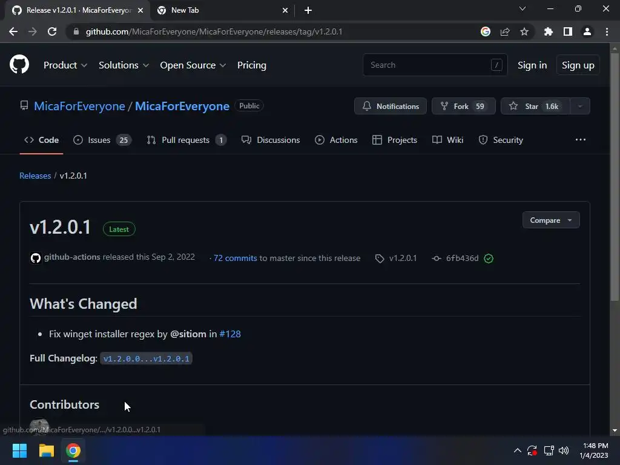The height and width of the screenshot is (465, 620).
Task: Open the Compare dropdown
Action: [551, 220]
